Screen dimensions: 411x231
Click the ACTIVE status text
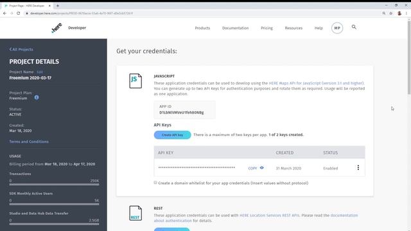click(15, 114)
